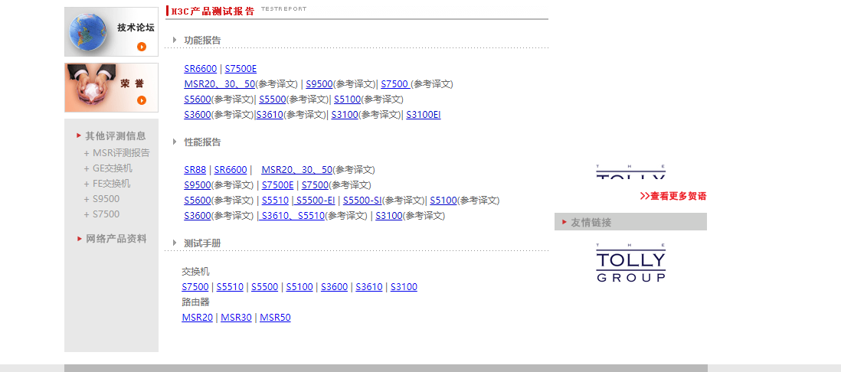Open S5500 functional report link
This screenshot has width=841, height=372.
click(x=273, y=100)
